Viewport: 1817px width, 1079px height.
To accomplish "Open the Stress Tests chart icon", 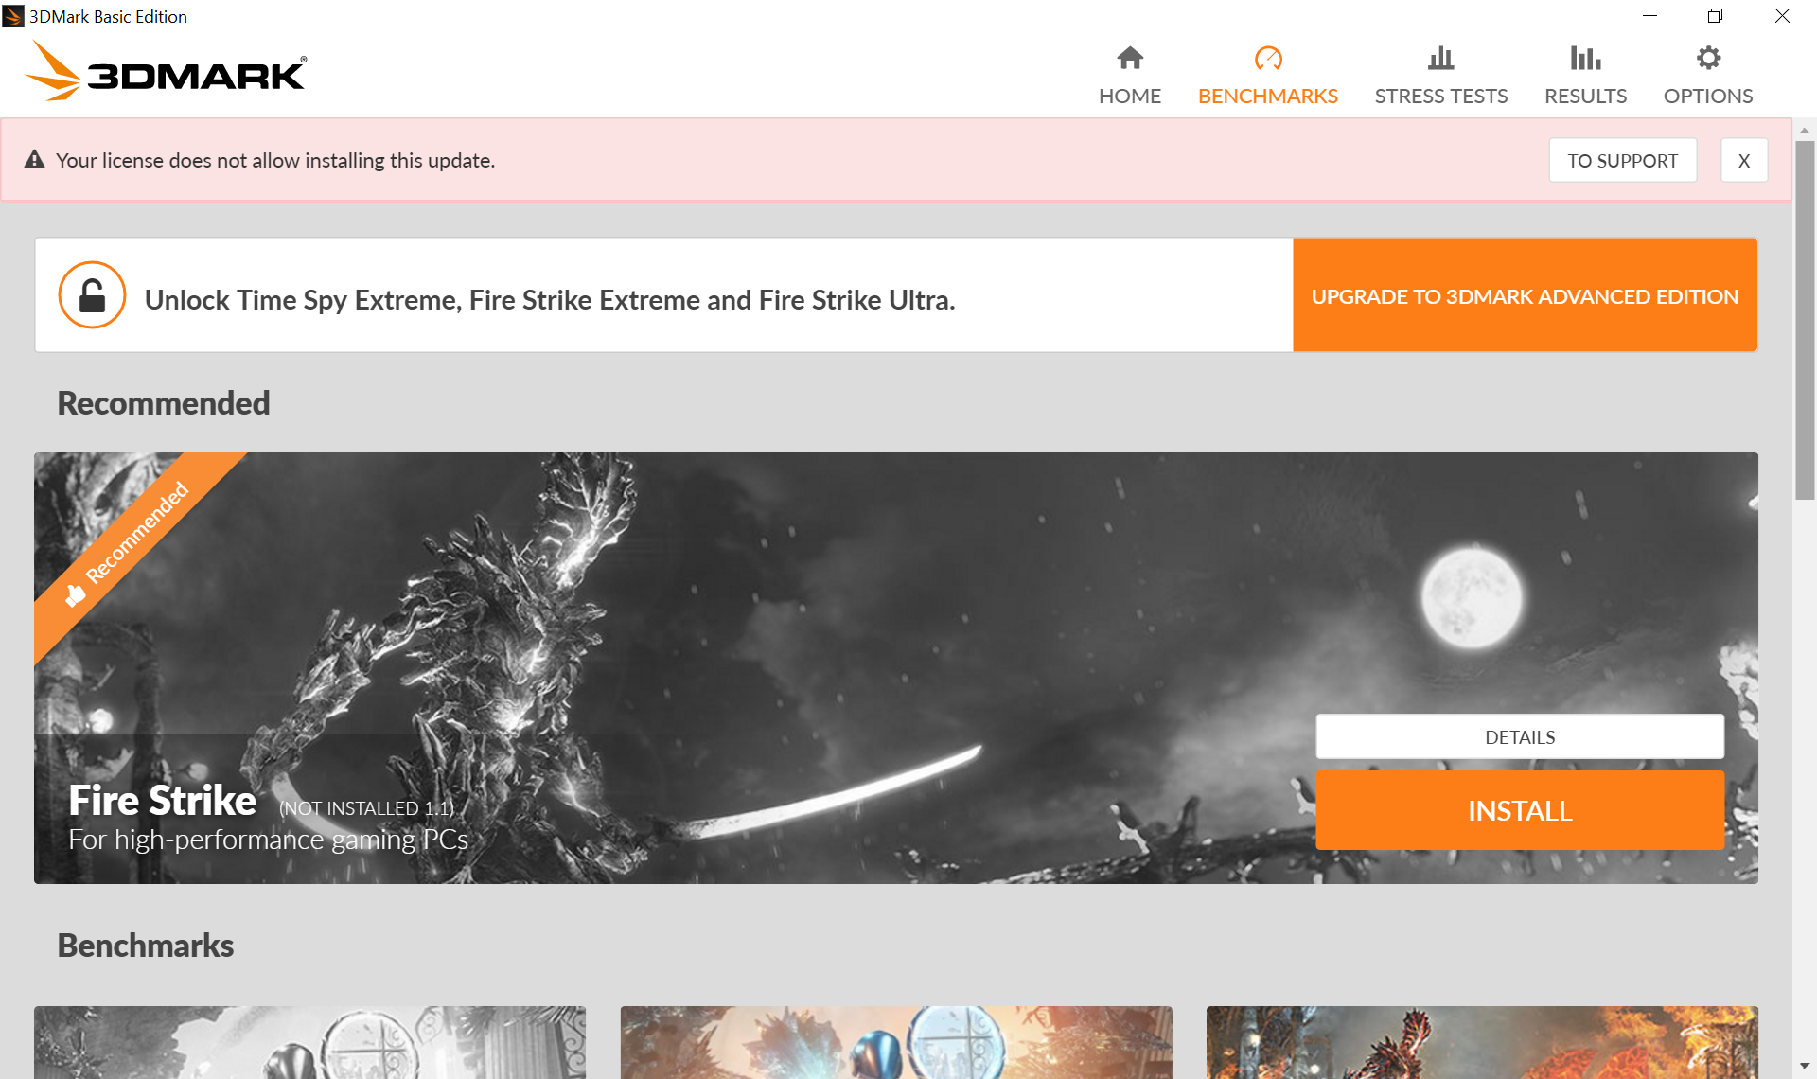I will pyautogui.click(x=1440, y=58).
